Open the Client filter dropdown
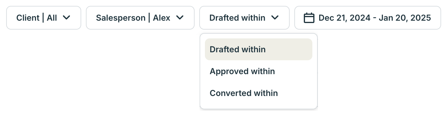 (x=44, y=18)
